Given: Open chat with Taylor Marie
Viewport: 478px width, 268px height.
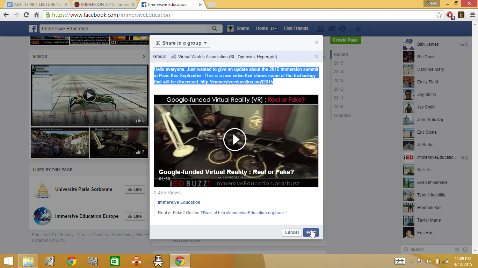Looking at the screenshot, I should coord(436,220).
